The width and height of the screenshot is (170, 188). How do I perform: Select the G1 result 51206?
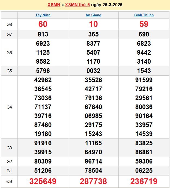pos(43,171)
